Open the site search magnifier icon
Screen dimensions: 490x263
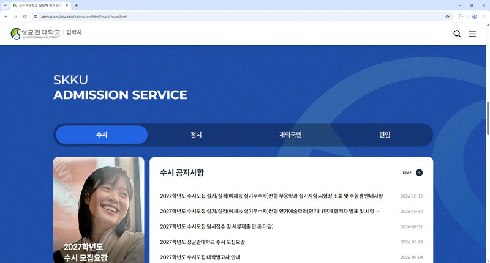[457, 34]
